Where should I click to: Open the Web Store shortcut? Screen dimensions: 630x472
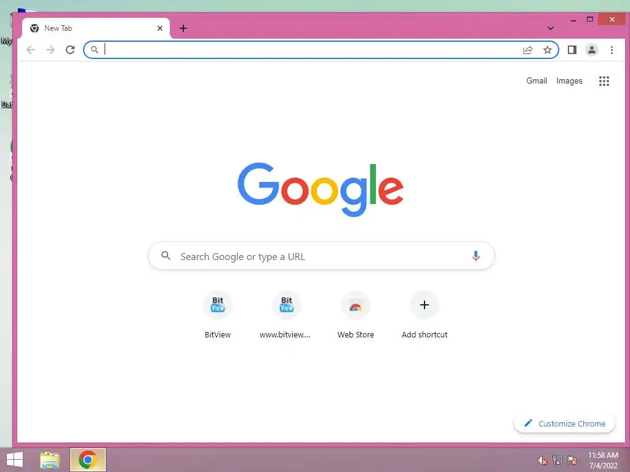356,315
